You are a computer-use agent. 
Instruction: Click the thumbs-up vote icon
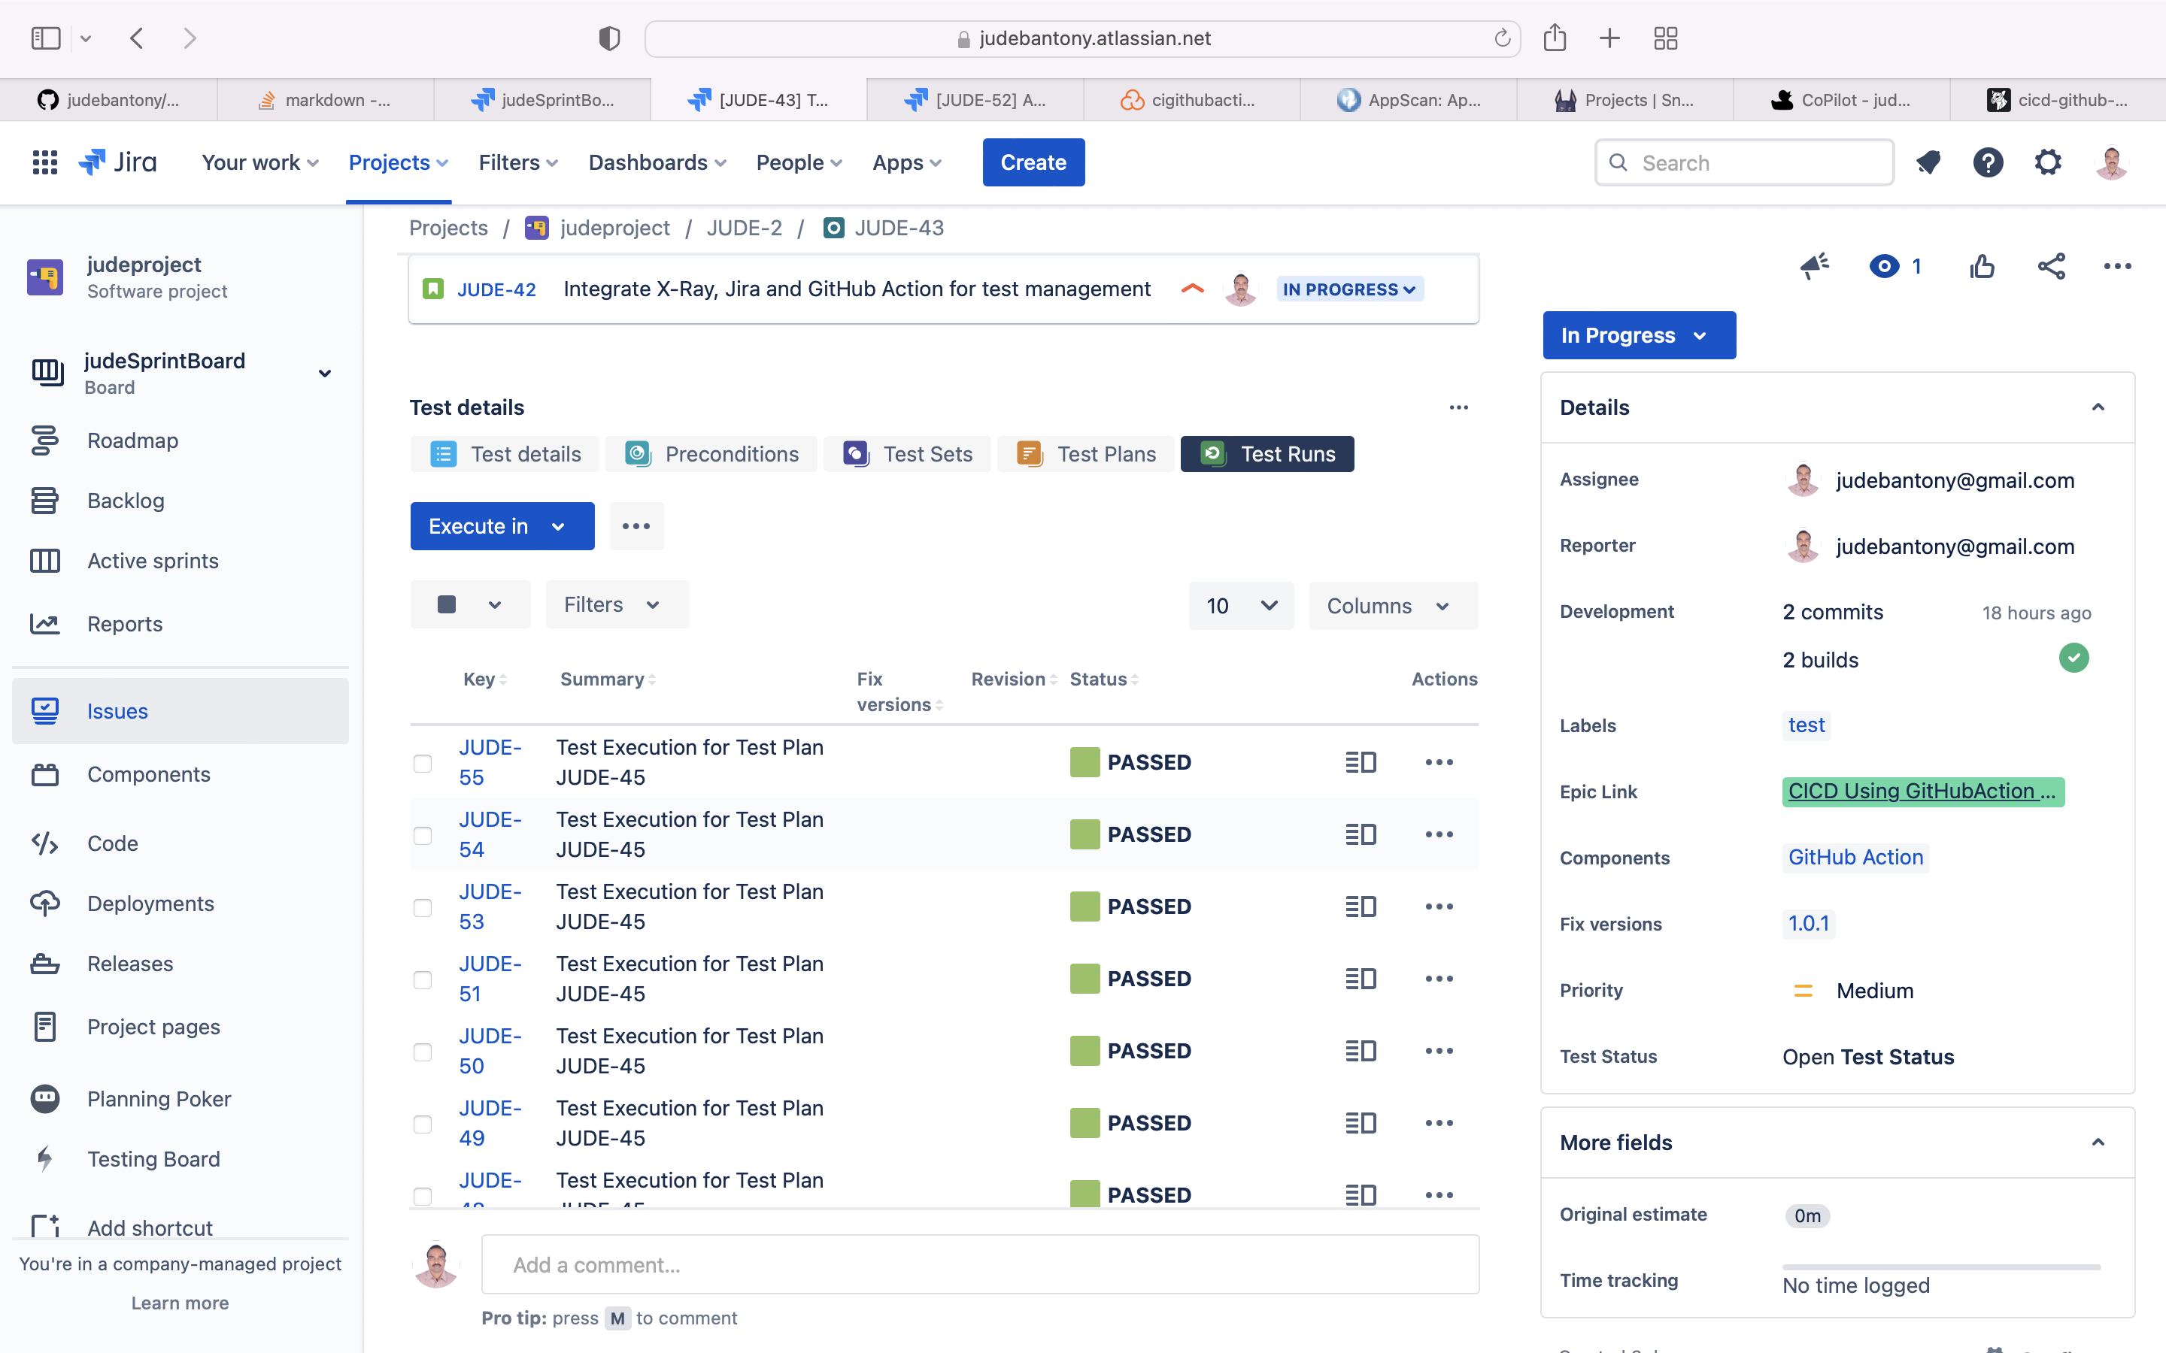tap(1982, 266)
